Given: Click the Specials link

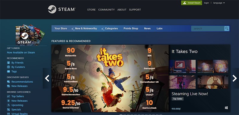Looking at the screenshot, I should pos(16,110).
